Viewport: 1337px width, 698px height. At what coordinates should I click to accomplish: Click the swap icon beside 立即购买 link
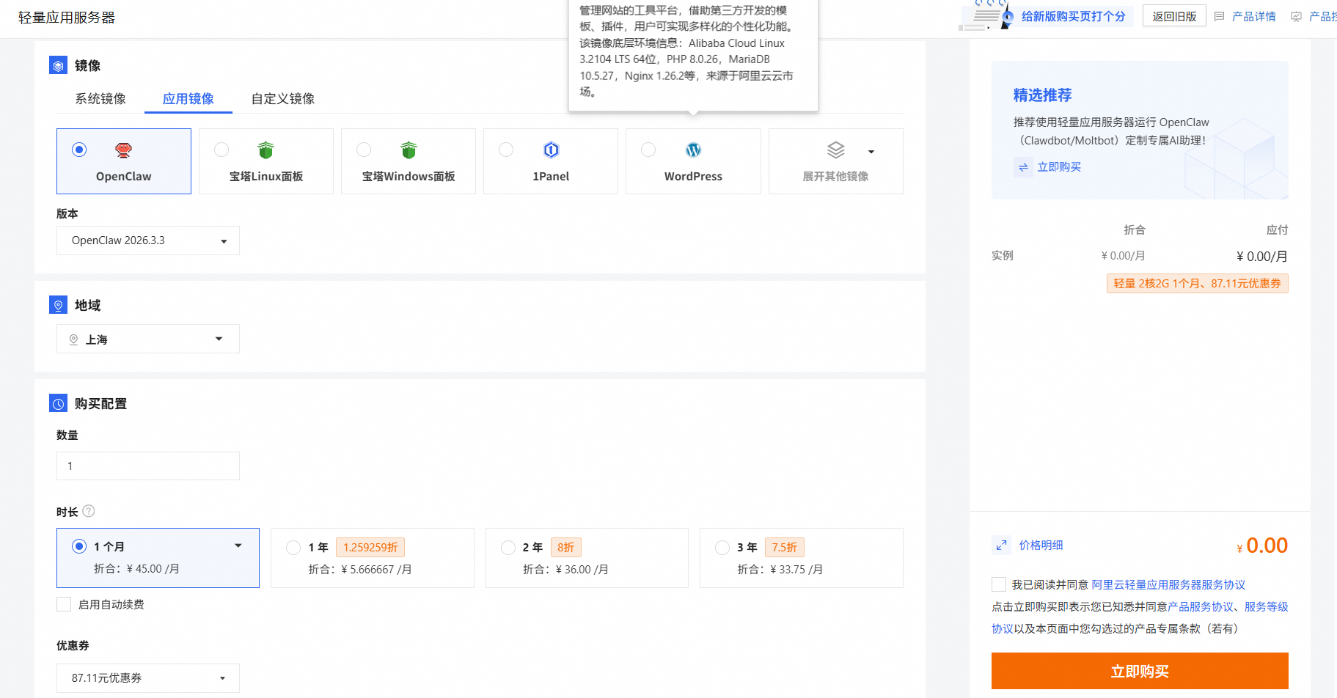click(x=1023, y=167)
